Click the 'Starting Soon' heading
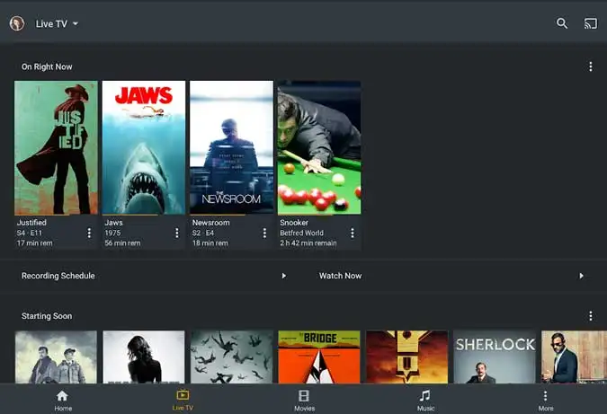607x414 pixels. (x=47, y=316)
